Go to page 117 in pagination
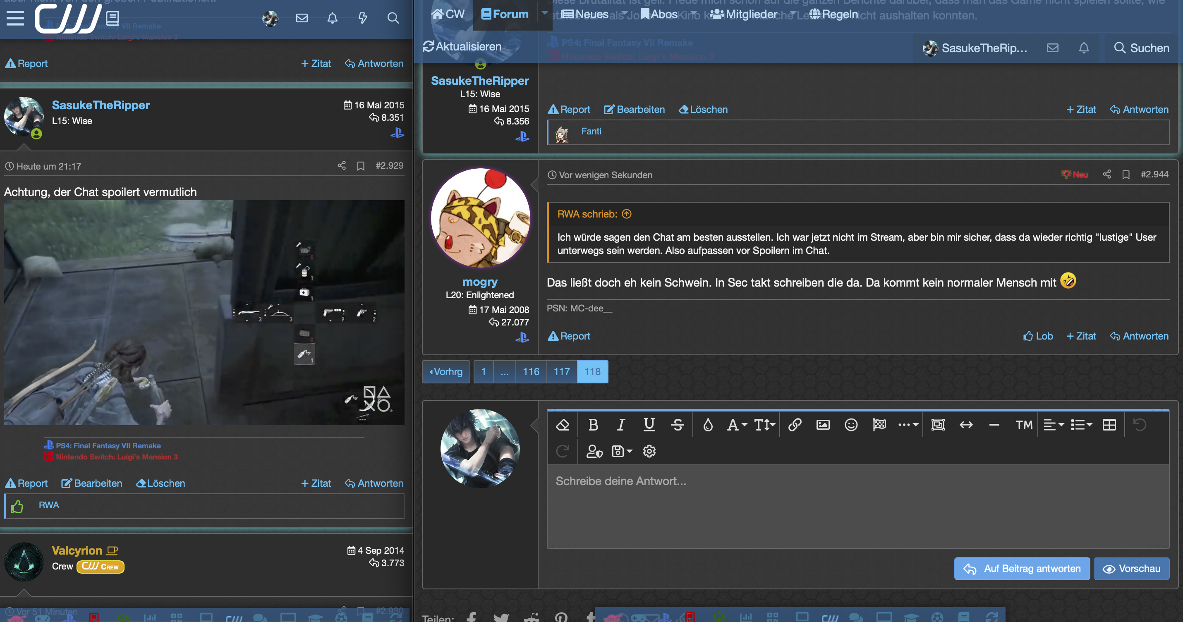The height and width of the screenshot is (622, 1183). click(x=562, y=371)
